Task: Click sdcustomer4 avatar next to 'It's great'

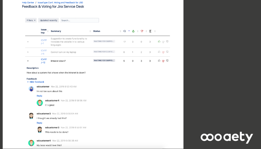Action: coord(40,103)
